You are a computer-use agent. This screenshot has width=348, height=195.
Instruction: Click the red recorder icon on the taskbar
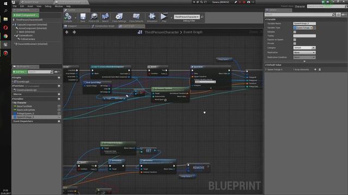[5, 53]
